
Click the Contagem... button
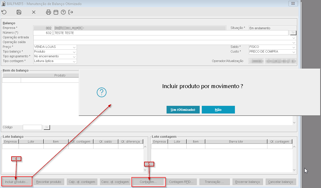click(148, 182)
